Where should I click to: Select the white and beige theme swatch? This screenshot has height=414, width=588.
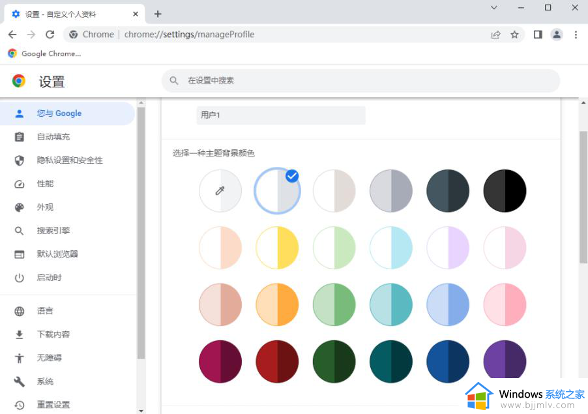point(334,191)
